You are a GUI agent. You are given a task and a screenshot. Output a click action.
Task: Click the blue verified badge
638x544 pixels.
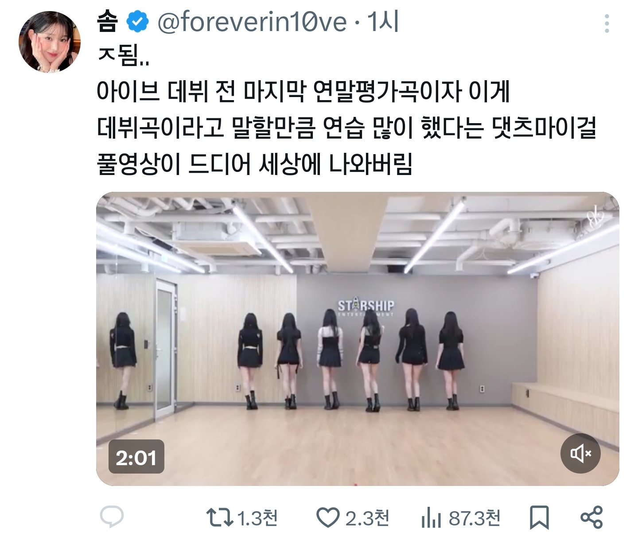138,22
